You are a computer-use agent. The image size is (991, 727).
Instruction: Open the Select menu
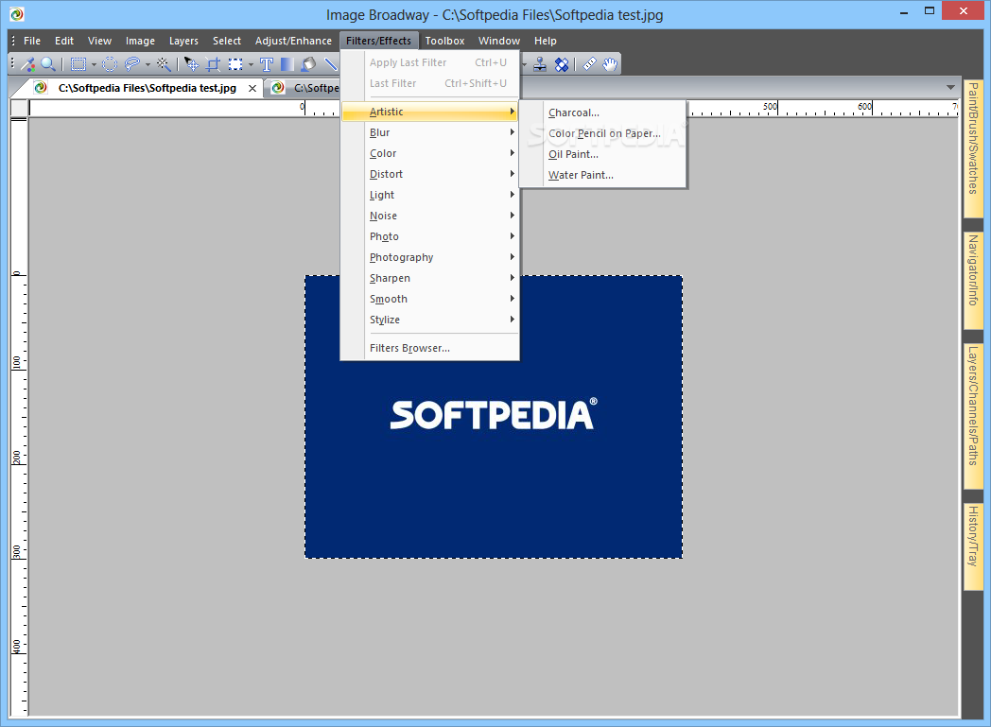[x=226, y=41]
